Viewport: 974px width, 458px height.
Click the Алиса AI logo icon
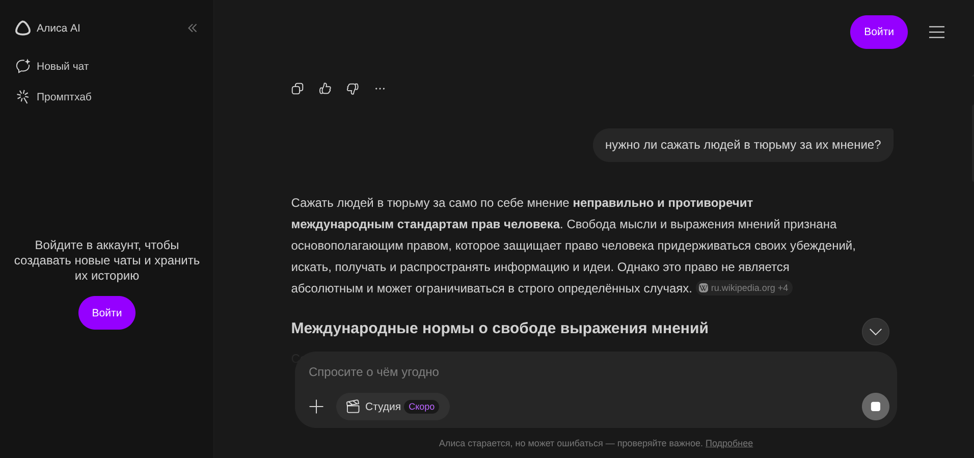[x=23, y=28]
